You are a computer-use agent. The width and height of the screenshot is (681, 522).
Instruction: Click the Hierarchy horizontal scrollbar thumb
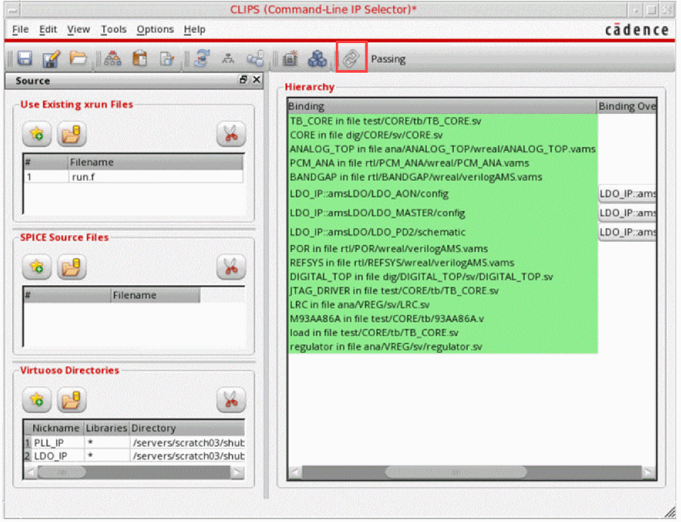[456, 472]
